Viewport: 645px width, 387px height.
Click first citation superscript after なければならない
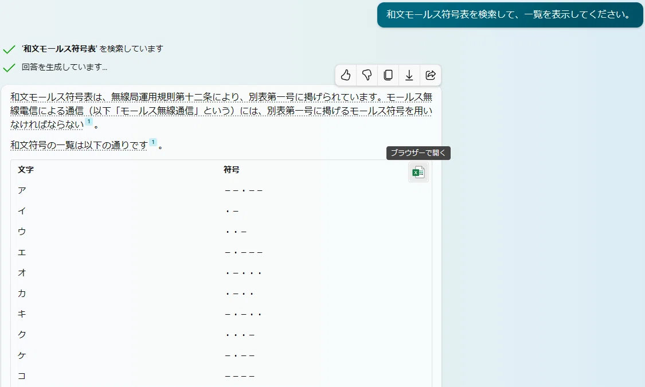[x=89, y=122]
